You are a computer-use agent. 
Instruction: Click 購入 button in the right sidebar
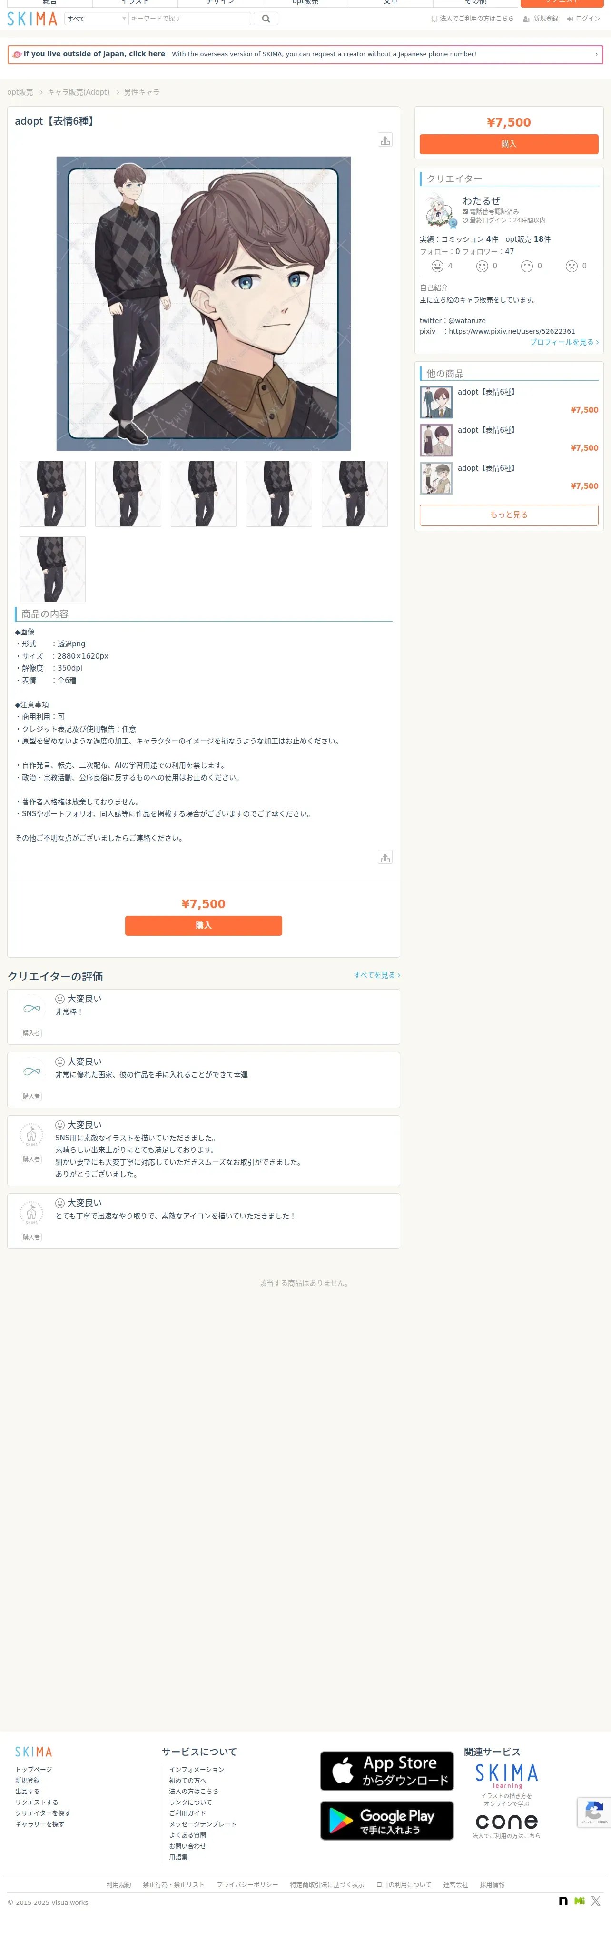pyautogui.click(x=509, y=144)
